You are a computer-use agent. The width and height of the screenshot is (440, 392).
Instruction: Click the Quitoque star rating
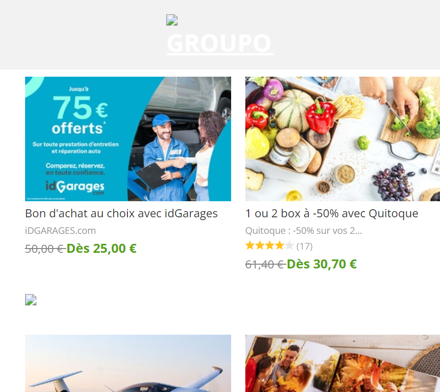click(x=269, y=246)
